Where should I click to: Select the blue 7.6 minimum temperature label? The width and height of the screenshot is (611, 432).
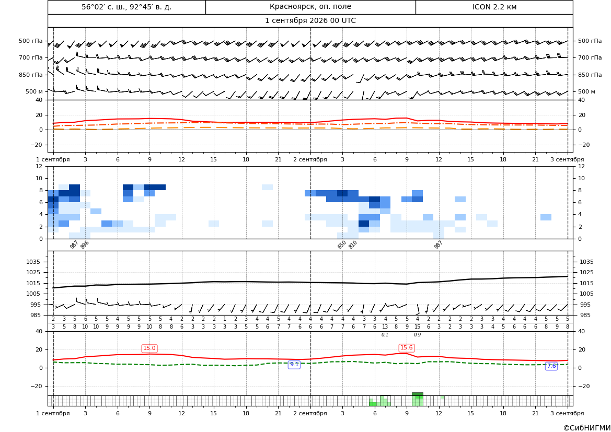pos(551,366)
